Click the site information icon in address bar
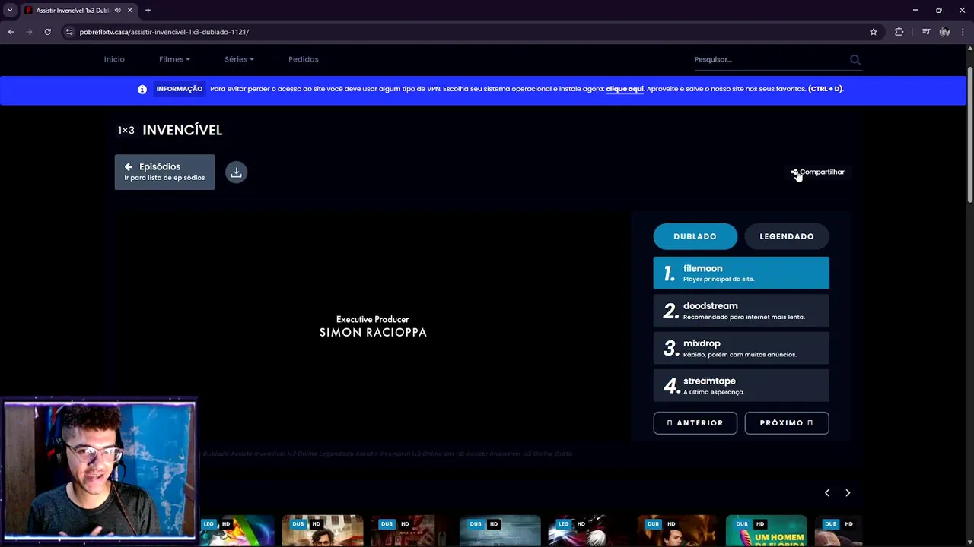The height and width of the screenshot is (547, 974). [69, 32]
